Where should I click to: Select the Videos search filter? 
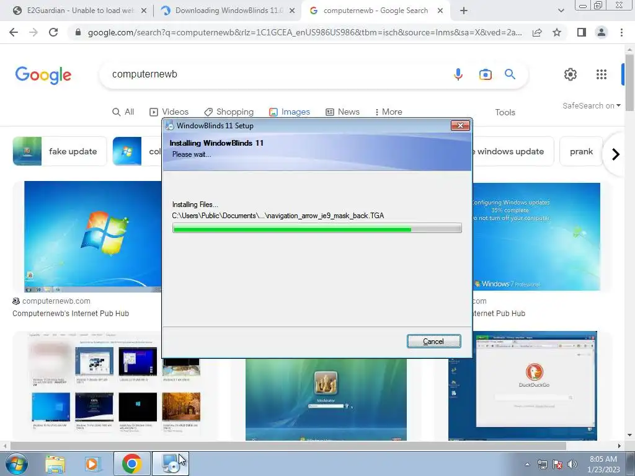pyautogui.click(x=169, y=112)
